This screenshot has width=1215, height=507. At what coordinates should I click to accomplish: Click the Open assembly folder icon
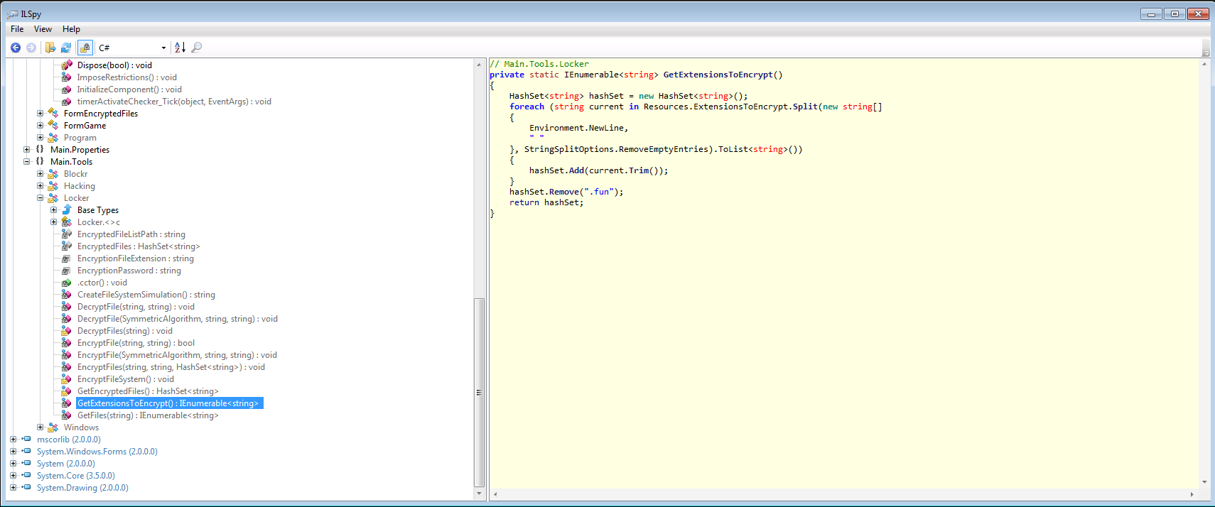point(50,48)
